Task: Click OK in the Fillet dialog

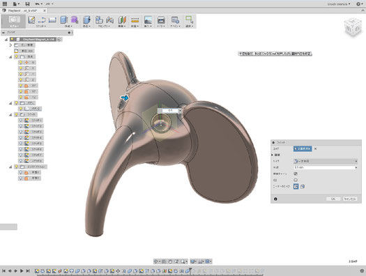Action: click(x=333, y=199)
